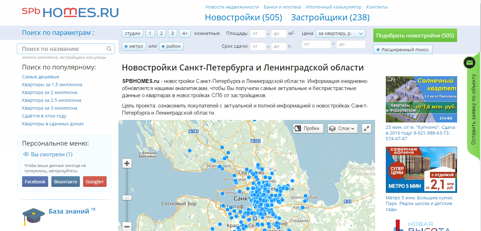This screenshot has width=481, height=231.
Task: Click the search by name input field
Action: (63, 49)
